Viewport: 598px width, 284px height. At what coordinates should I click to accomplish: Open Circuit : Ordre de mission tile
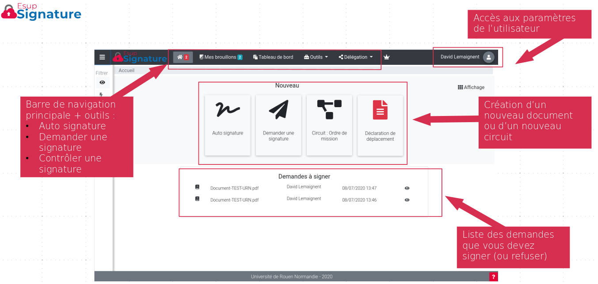[329, 125]
